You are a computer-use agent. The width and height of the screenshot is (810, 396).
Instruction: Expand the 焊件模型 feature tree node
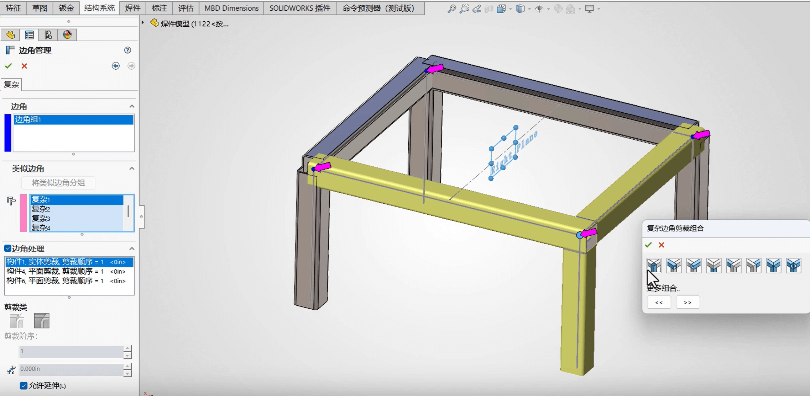point(143,23)
